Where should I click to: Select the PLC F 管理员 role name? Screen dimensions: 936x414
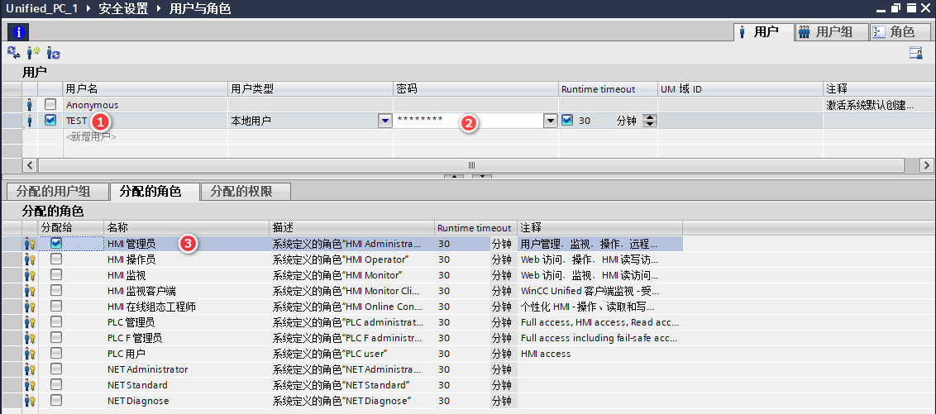135,338
